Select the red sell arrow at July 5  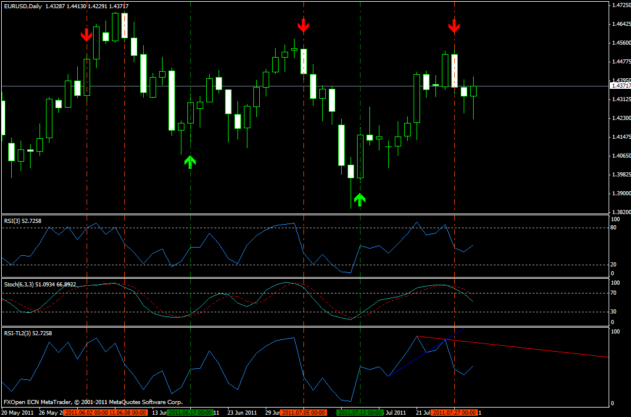click(x=303, y=25)
